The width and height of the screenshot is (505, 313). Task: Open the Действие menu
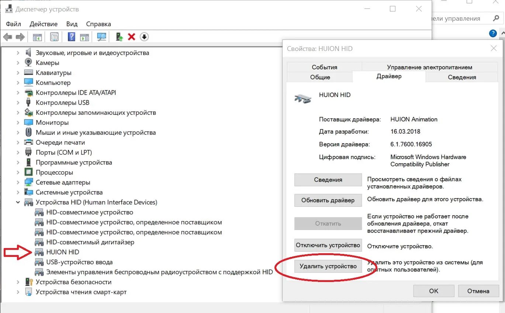pos(44,24)
